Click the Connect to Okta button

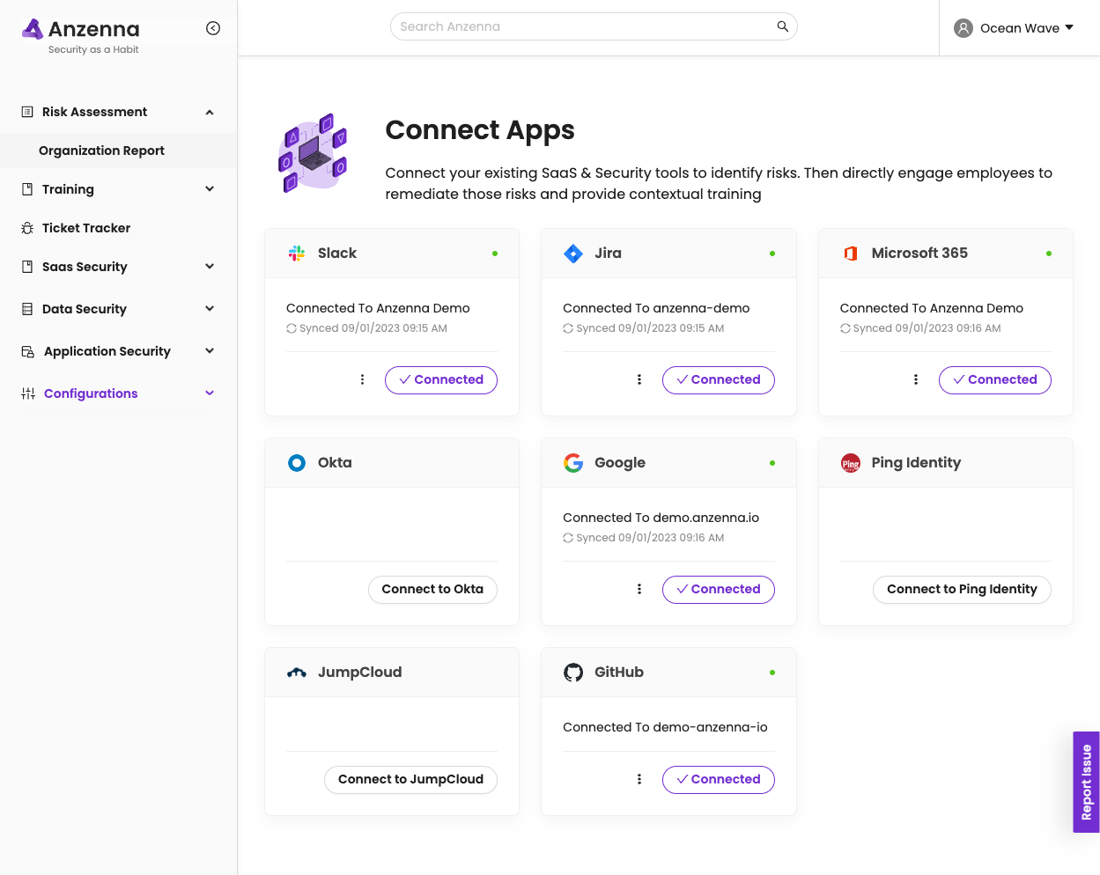pos(432,589)
